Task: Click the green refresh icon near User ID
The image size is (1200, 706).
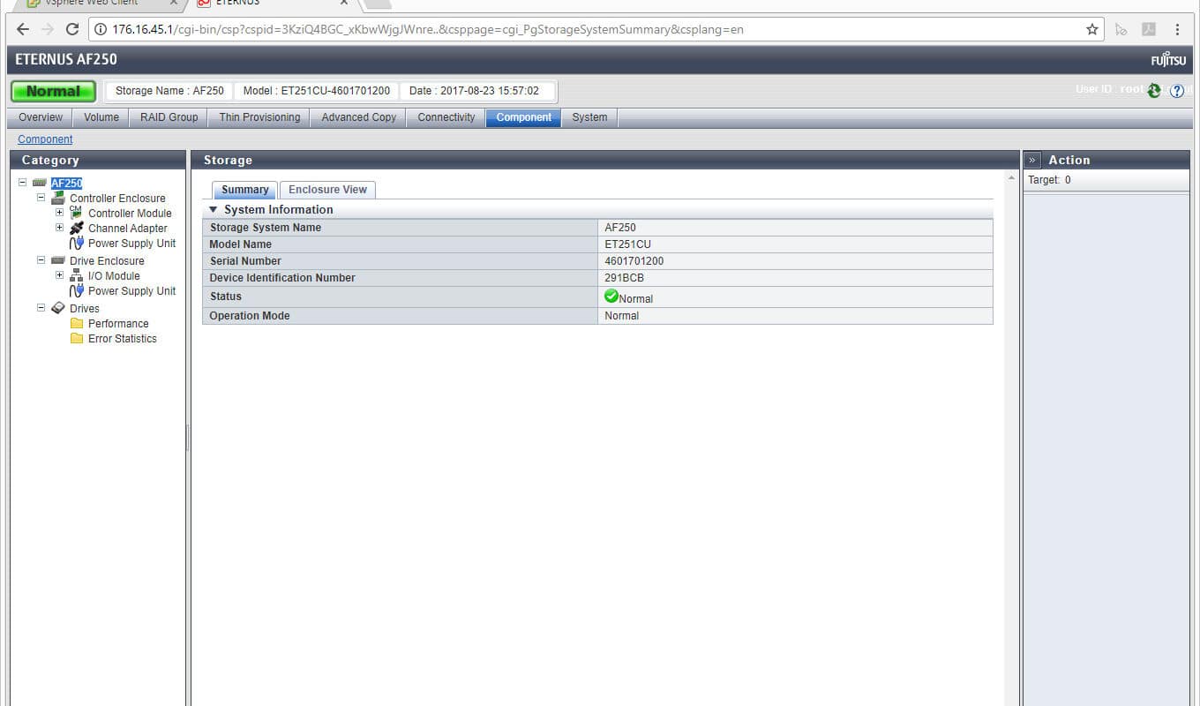Action: coord(1154,90)
